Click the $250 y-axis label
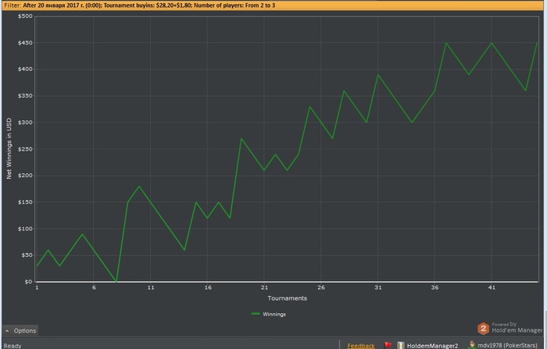Image resolution: width=547 pixels, height=349 pixels. (25, 149)
